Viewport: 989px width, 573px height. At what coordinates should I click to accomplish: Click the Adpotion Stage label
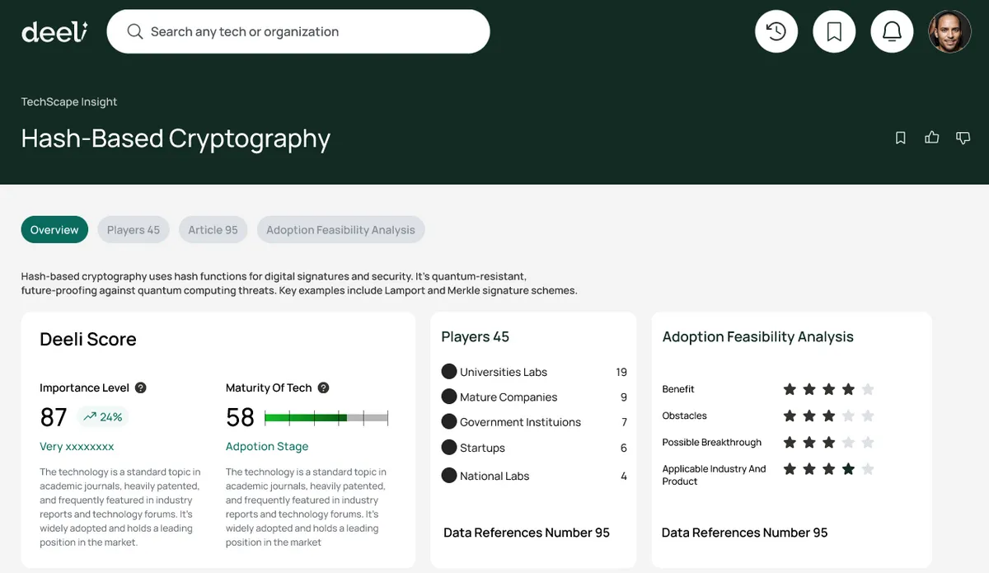[x=267, y=446]
